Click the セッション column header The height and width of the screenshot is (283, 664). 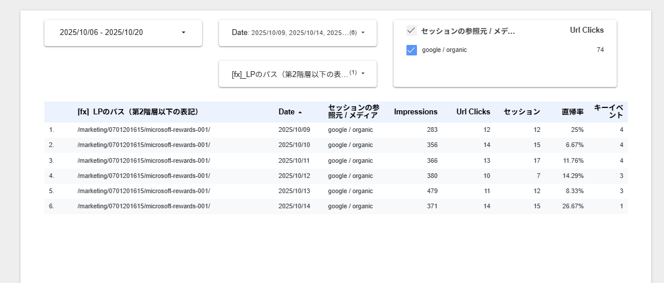pyautogui.click(x=522, y=112)
